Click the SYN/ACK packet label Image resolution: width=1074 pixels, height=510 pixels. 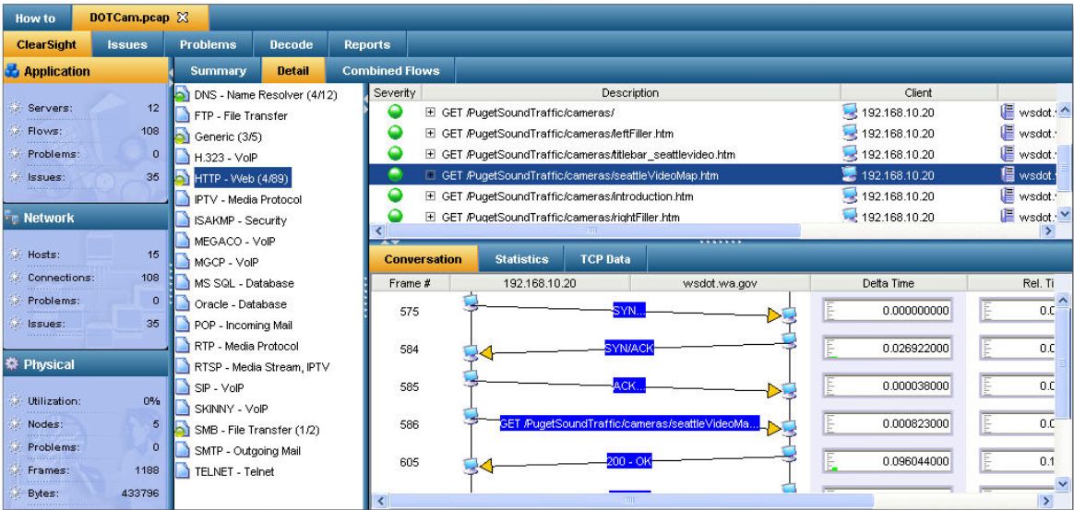[629, 349]
